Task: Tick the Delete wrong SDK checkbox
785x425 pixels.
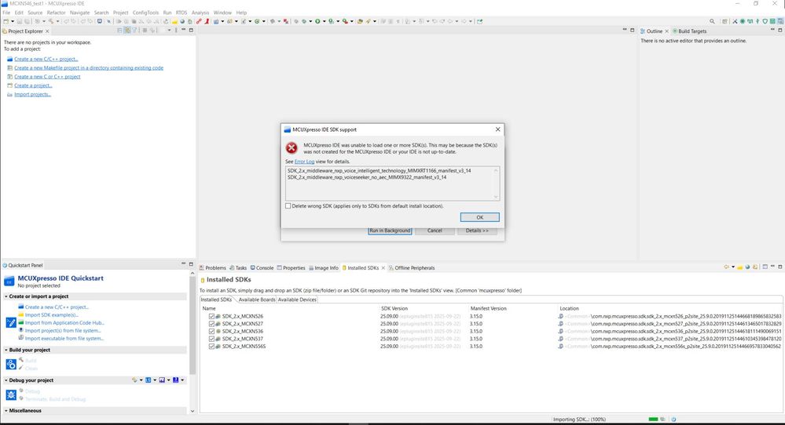Action: click(x=288, y=205)
